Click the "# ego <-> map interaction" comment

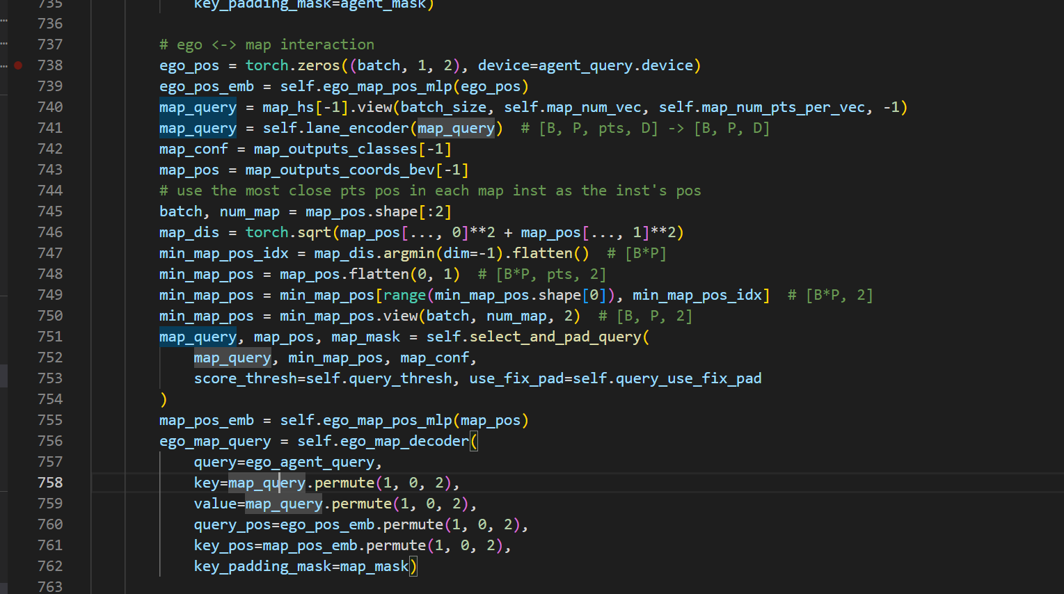coord(267,45)
